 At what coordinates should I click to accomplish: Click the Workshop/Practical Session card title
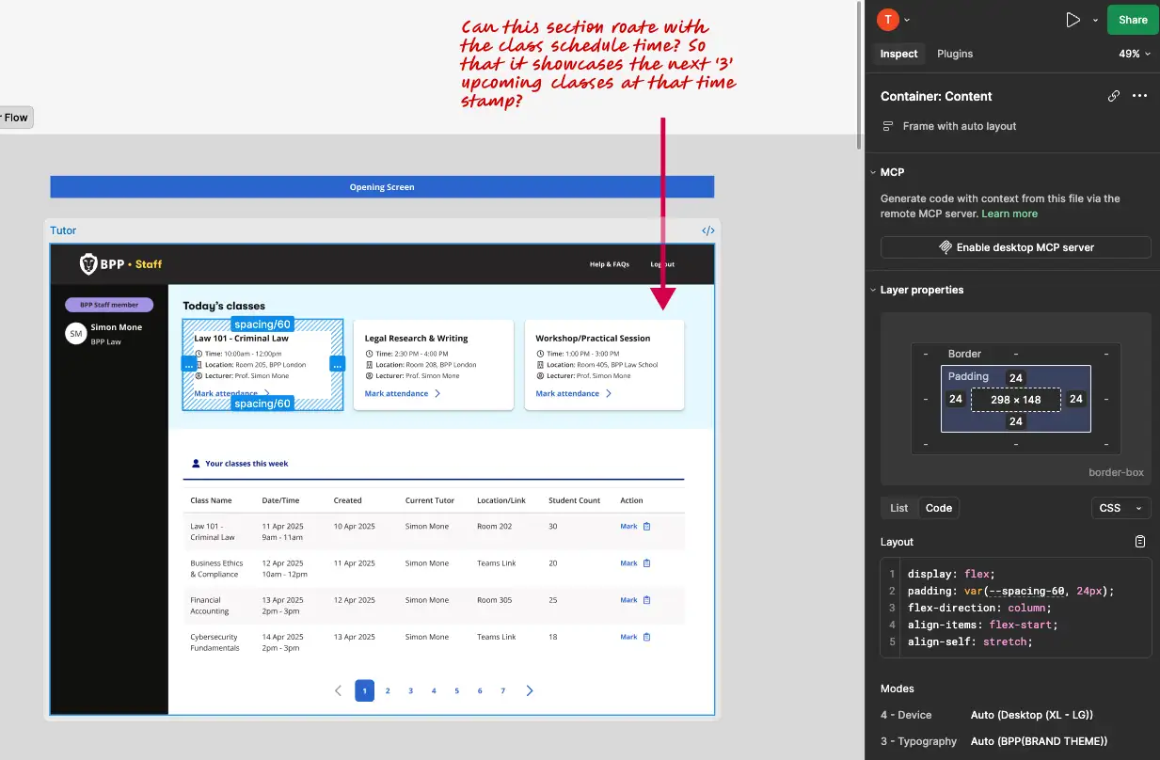pos(593,339)
